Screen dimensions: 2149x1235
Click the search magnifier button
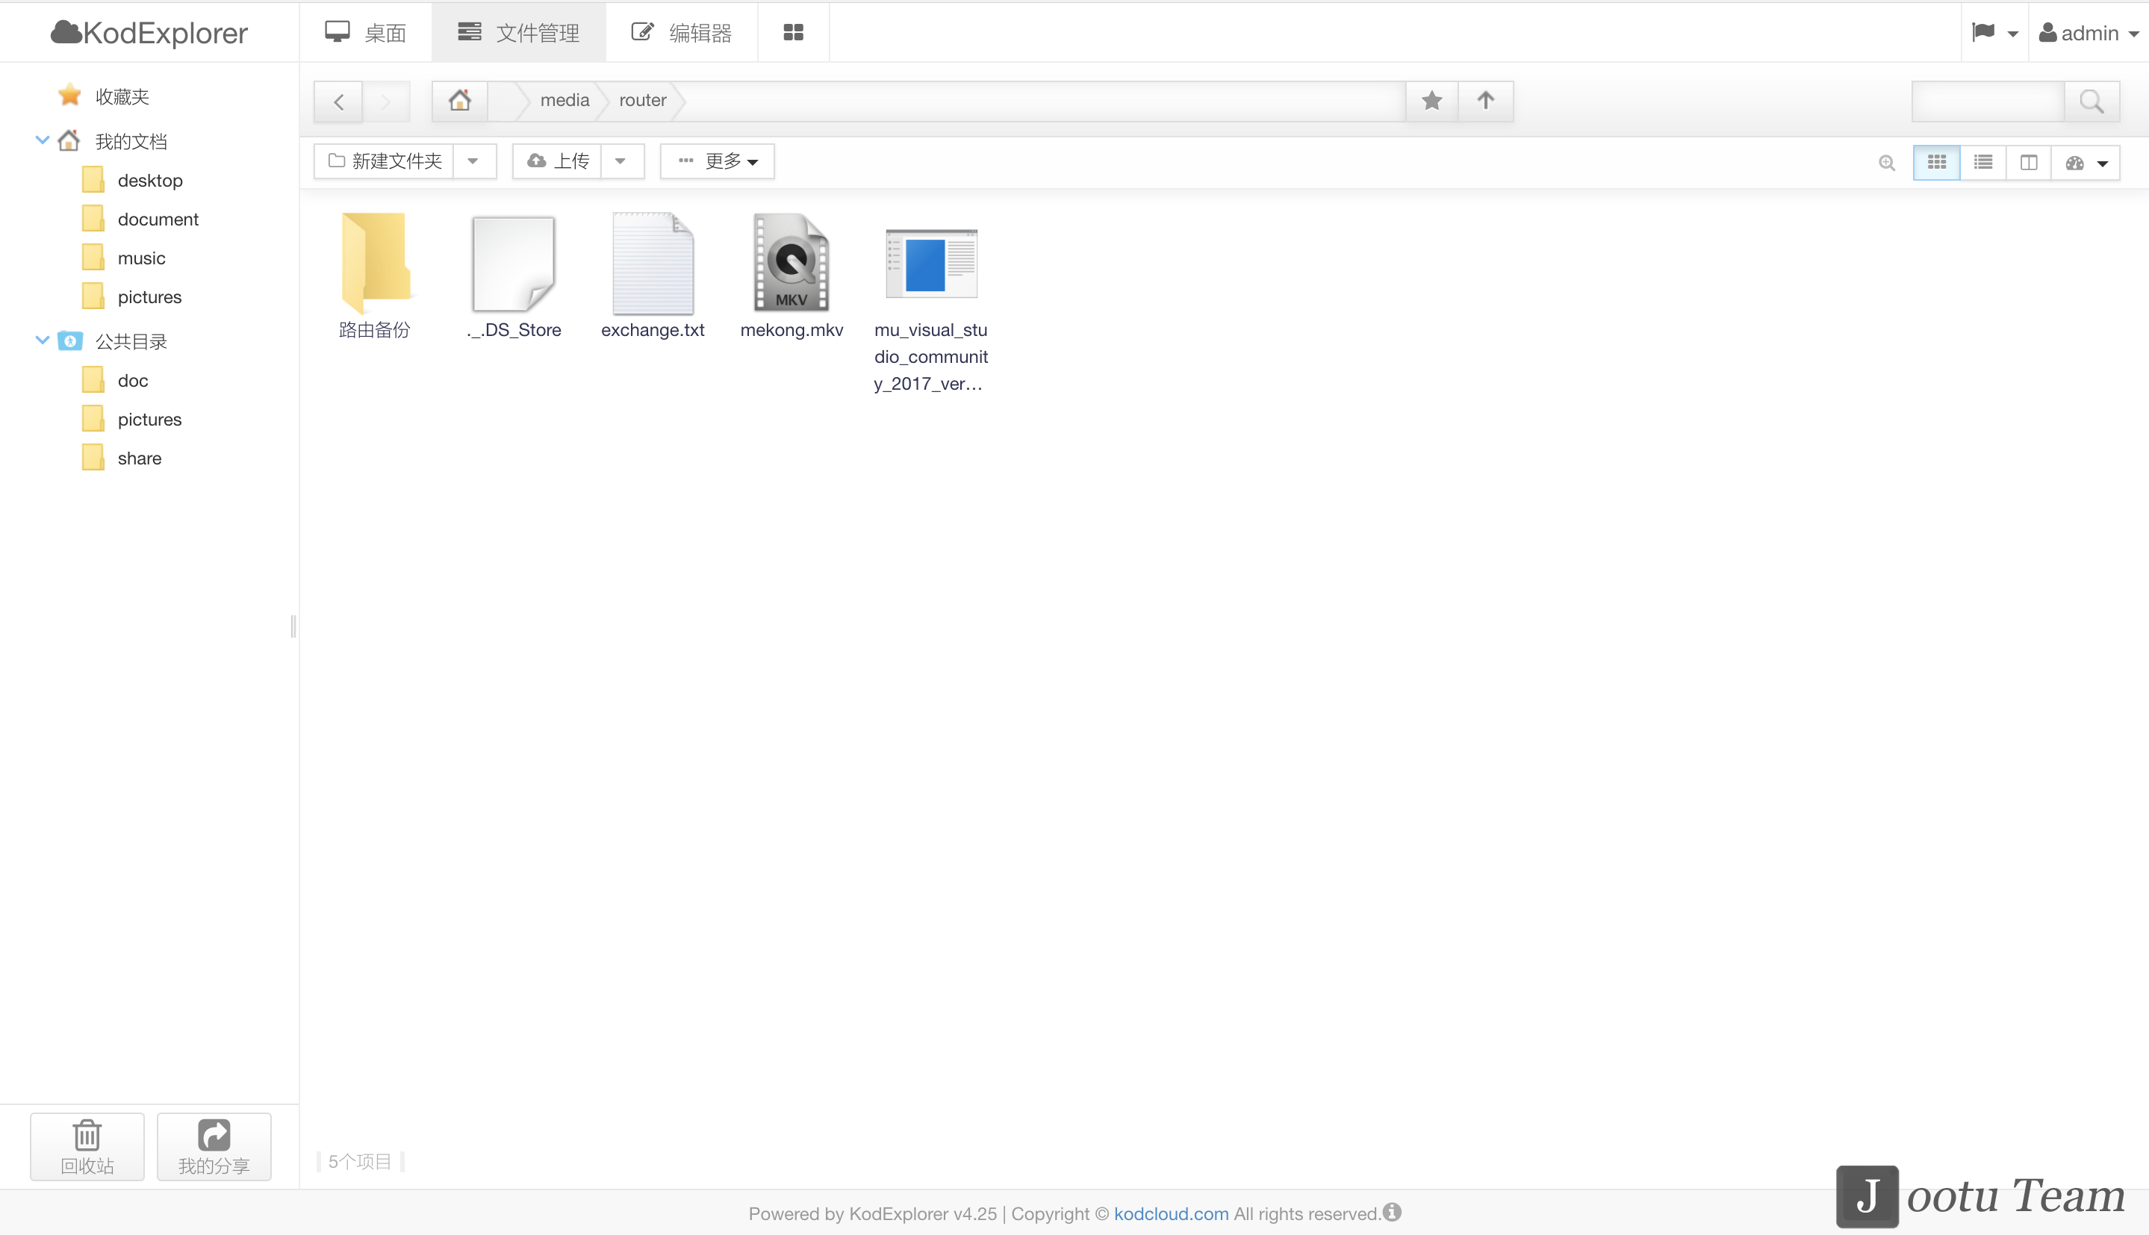(x=2092, y=102)
